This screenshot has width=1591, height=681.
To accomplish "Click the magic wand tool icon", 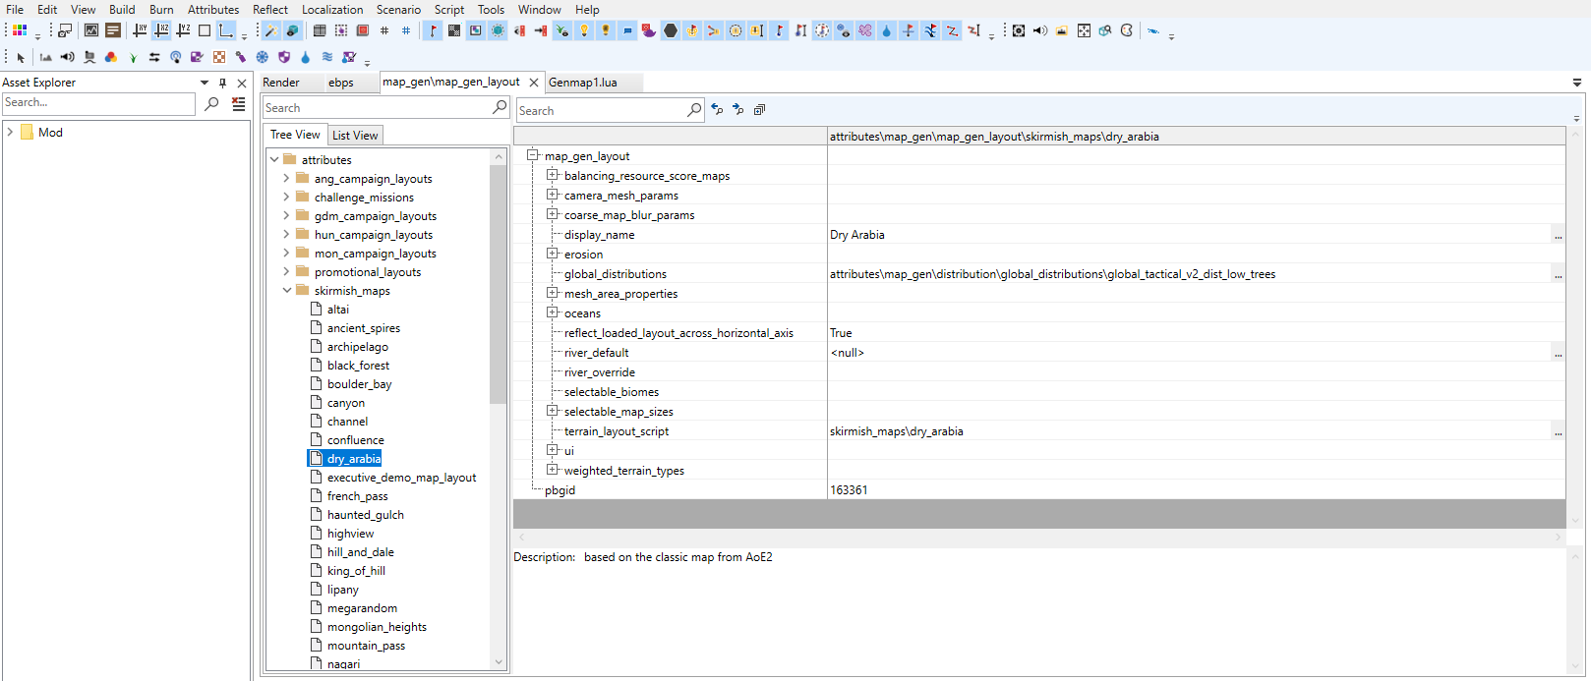I will tap(270, 30).
